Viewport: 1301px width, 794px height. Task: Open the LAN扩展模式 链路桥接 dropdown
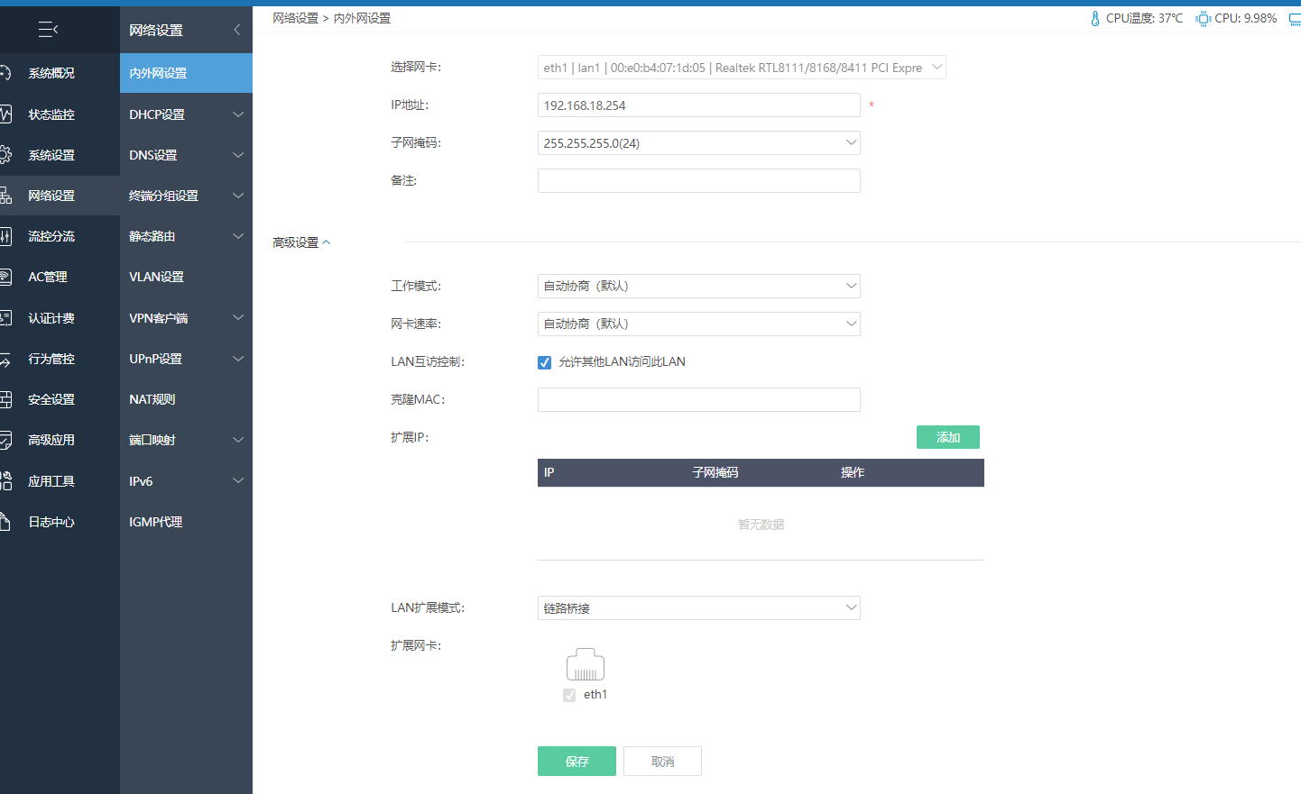pyautogui.click(x=699, y=608)
